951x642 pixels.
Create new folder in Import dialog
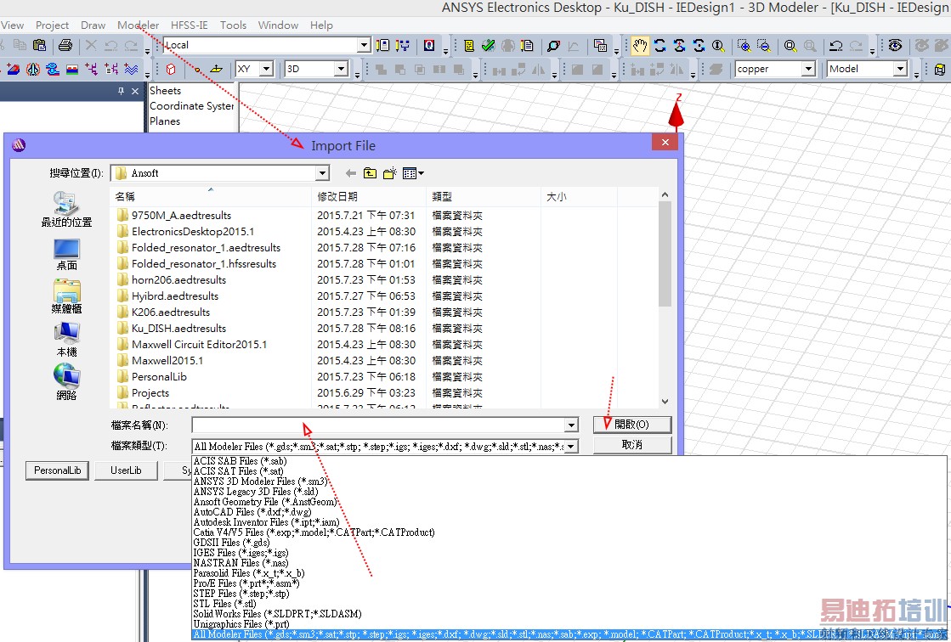pyautogui.click(x=390, y=173)
